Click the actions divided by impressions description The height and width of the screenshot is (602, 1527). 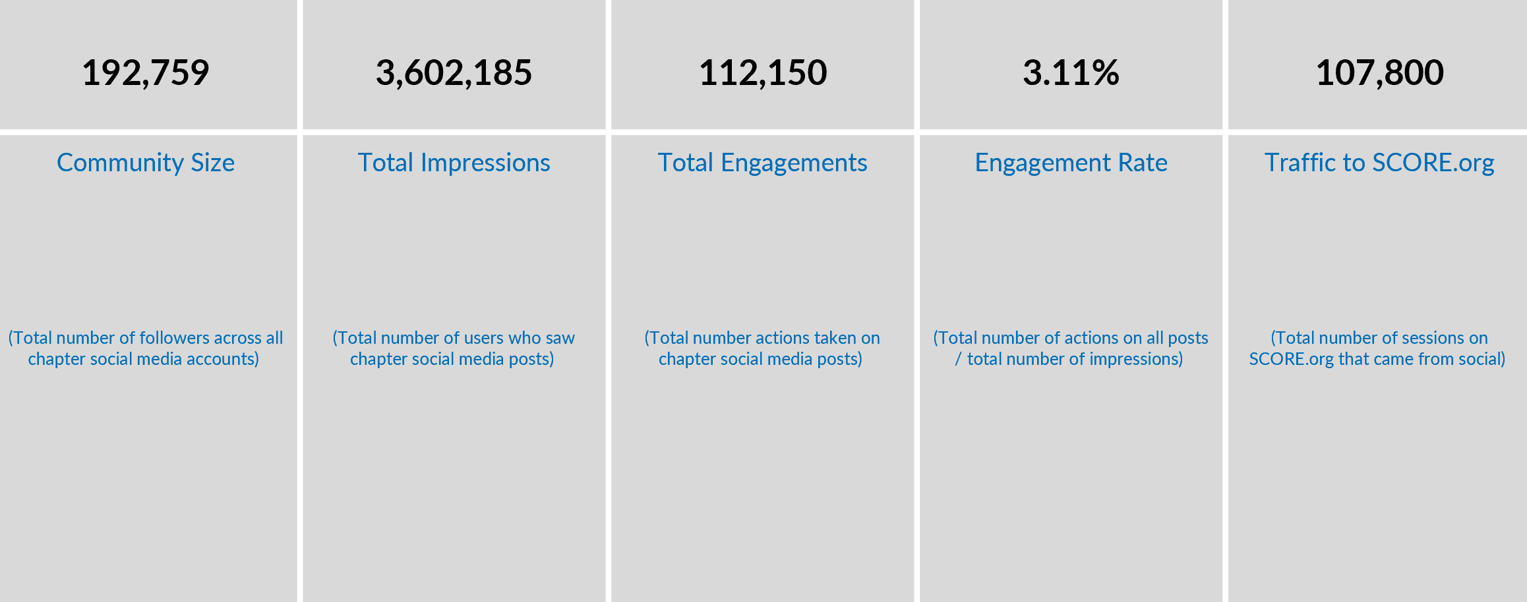click(x=1071, y=348)
